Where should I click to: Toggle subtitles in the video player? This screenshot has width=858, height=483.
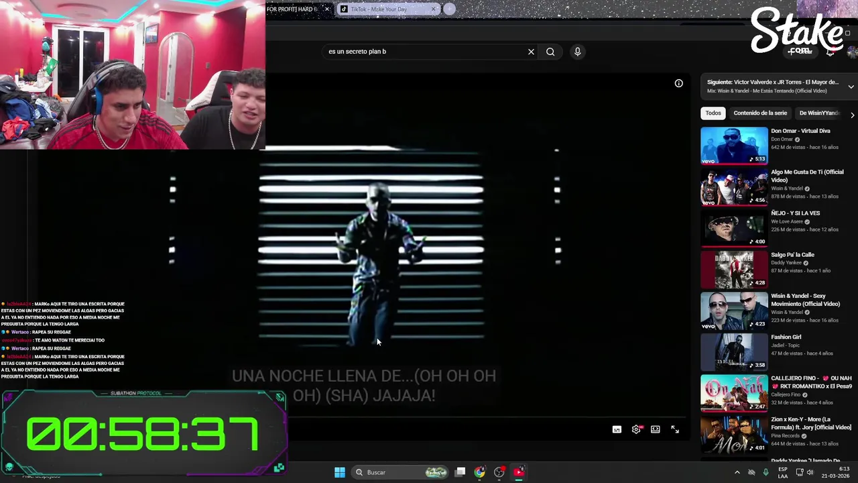(617, 429)
